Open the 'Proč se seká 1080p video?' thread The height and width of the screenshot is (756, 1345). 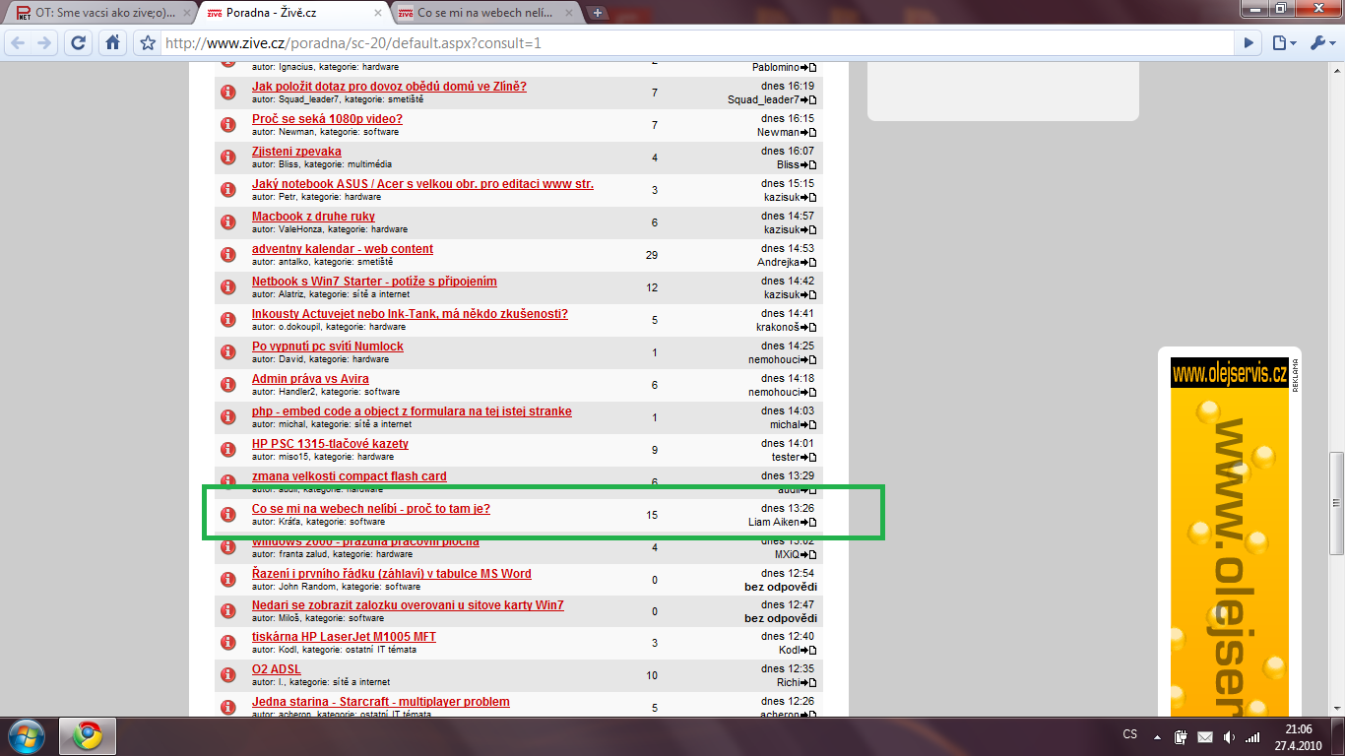point(327,119)
